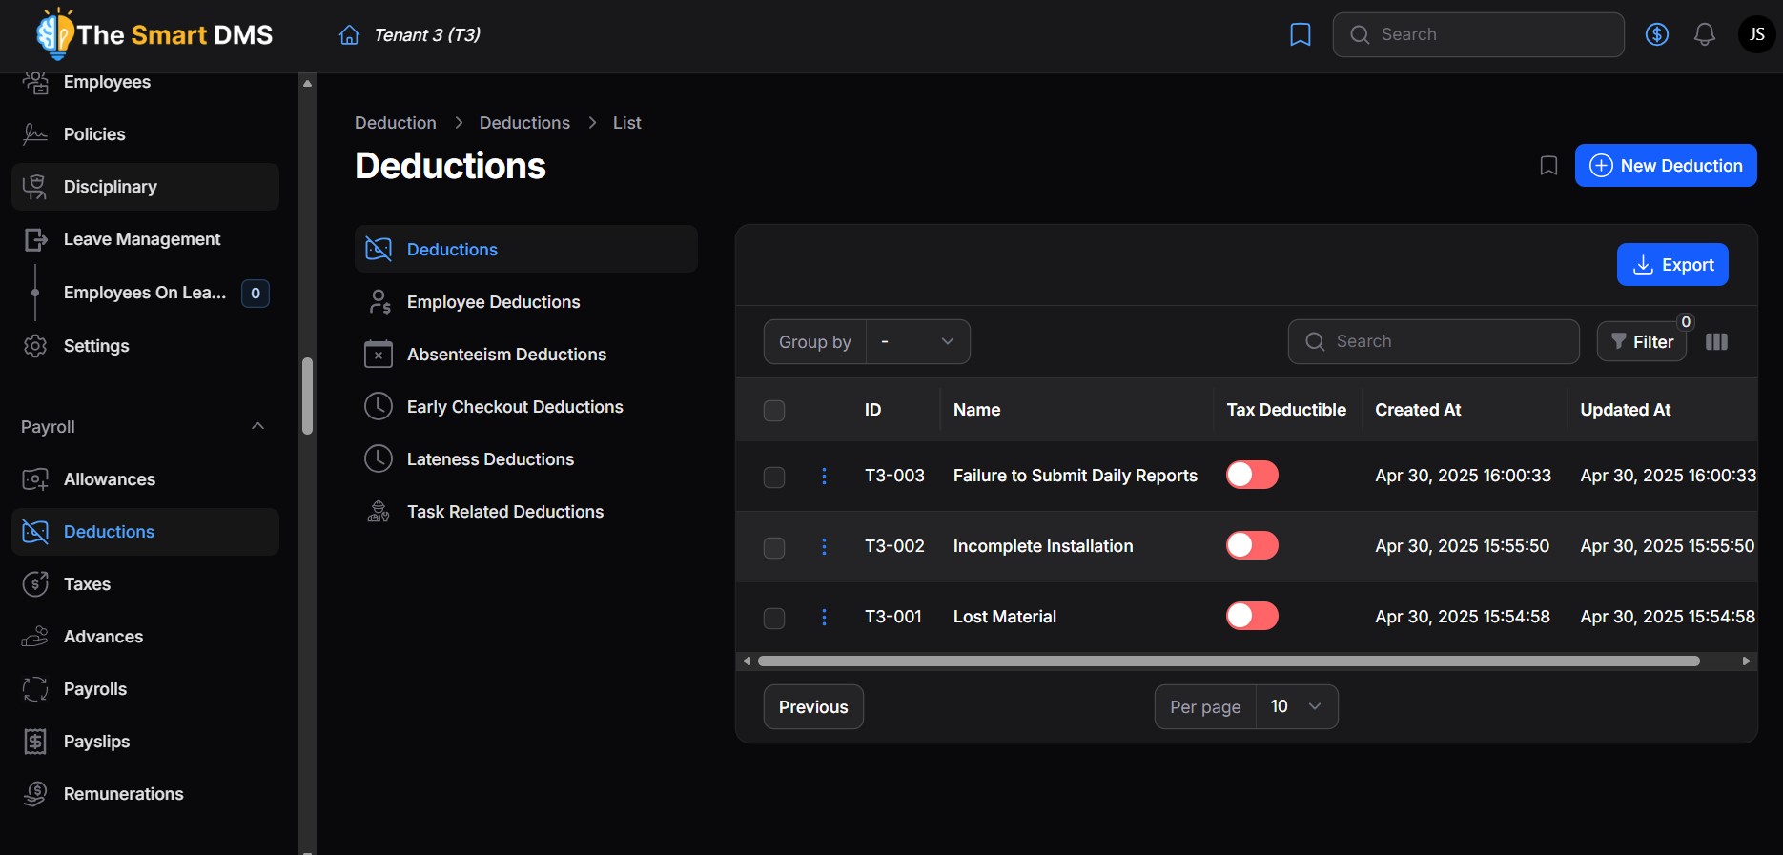Open the column toggle icon next to Filter
This screenshot has height=855, width=1783.
point(1716,341)
